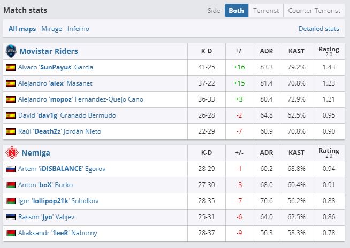
Task: Open the Detailed stats link
Action: [319, 29]
